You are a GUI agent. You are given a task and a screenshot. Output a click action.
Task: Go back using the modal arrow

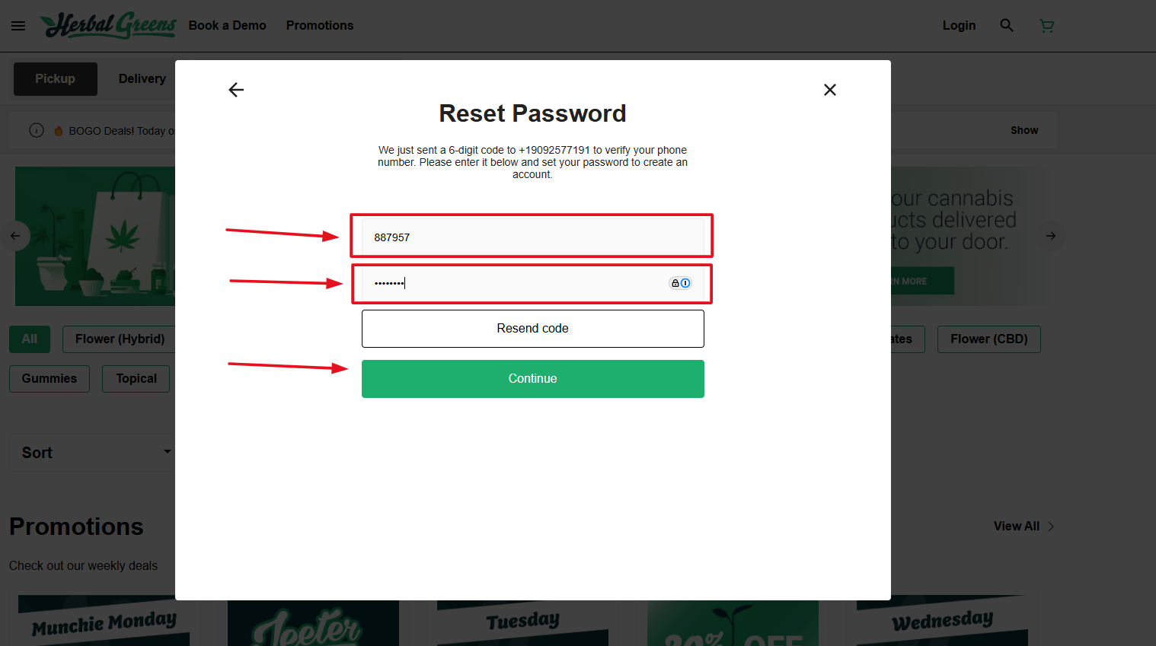pos(236,90)
